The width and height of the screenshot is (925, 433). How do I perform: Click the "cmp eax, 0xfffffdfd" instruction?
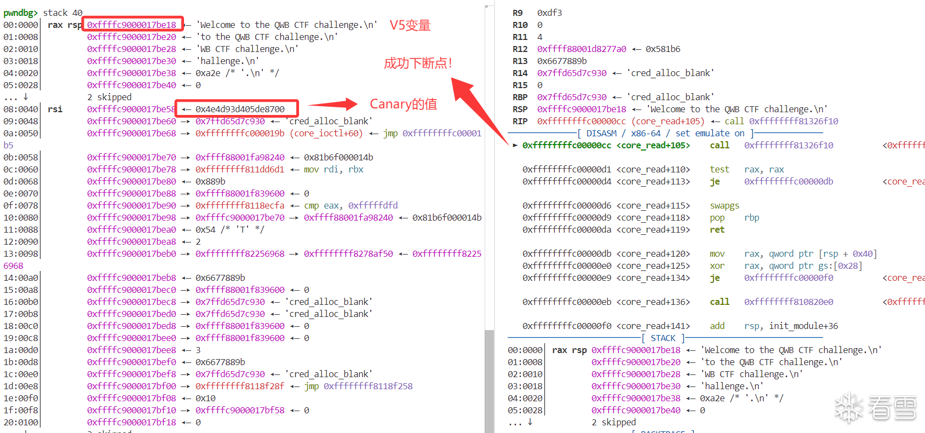[351, 205]
